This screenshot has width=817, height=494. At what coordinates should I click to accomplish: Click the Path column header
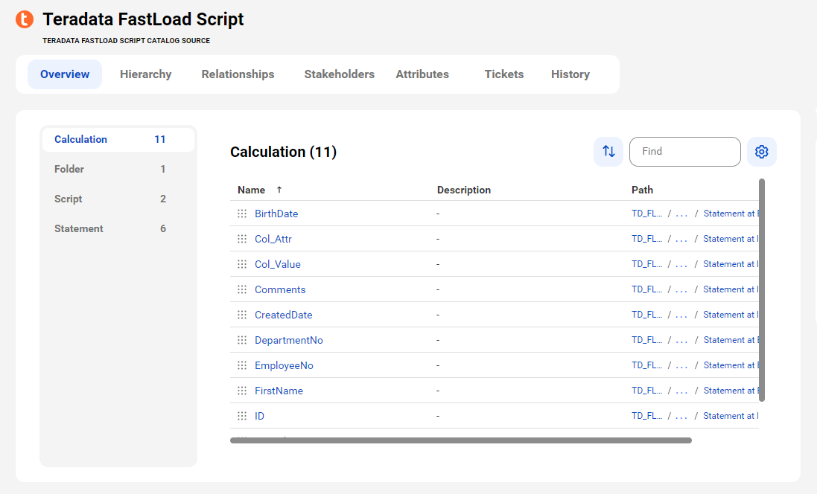[x=642, y=190]
